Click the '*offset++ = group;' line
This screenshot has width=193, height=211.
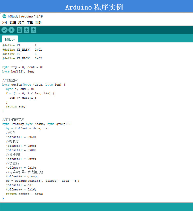(22, 176)
